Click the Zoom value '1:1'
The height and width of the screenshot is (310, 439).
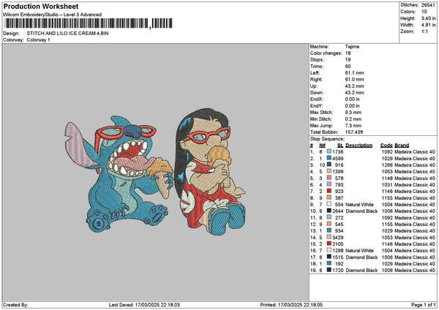(424, 31)
